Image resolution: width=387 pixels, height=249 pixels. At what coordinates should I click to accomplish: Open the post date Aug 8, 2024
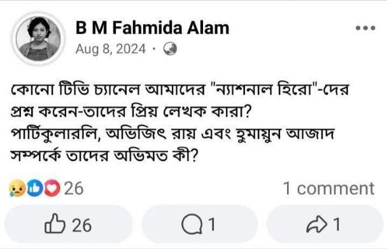point(111,49)
